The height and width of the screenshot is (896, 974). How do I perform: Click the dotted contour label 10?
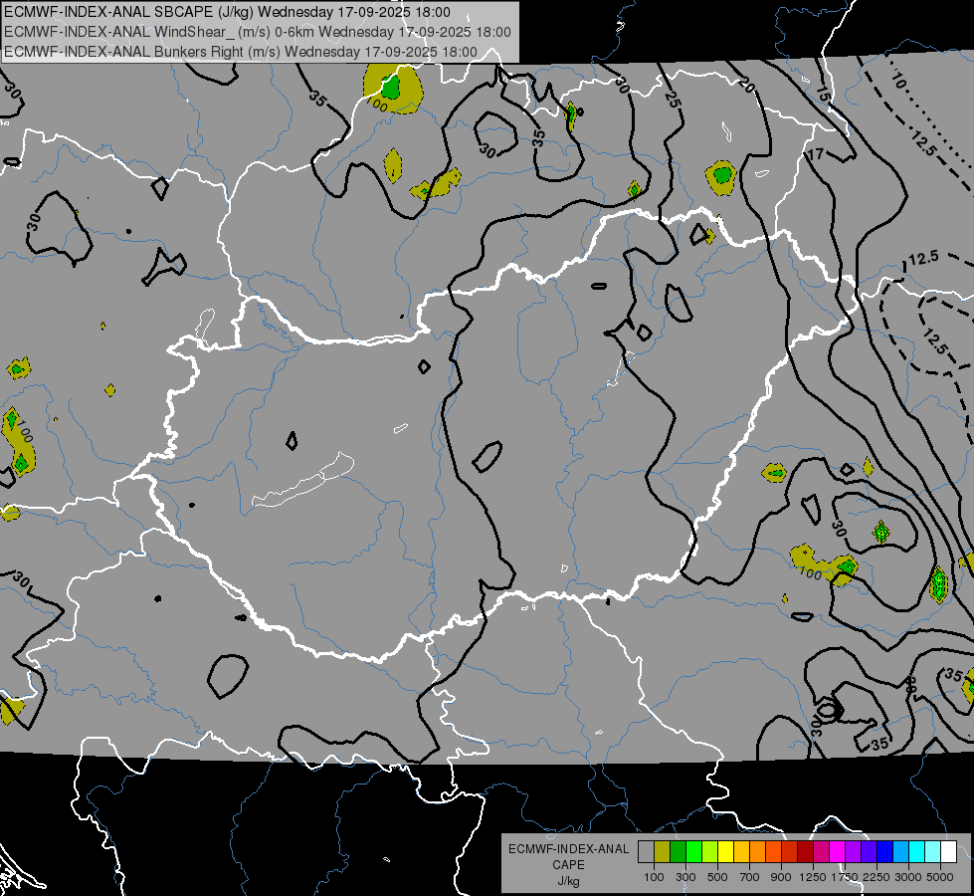coord(898,80)
